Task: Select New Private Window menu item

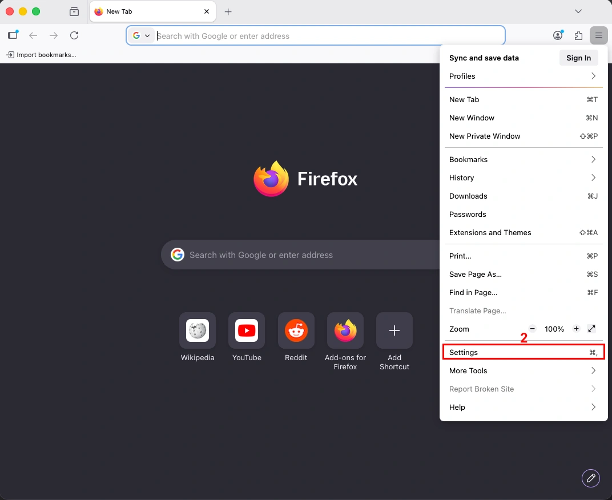Action: 524,136
